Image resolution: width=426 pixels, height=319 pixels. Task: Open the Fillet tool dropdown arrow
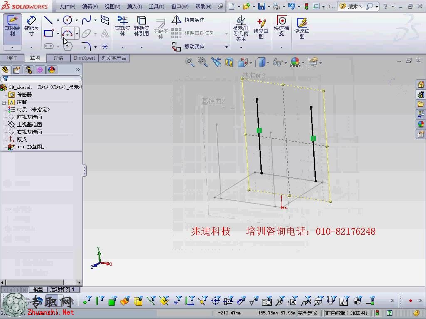(x=95, y=47)
